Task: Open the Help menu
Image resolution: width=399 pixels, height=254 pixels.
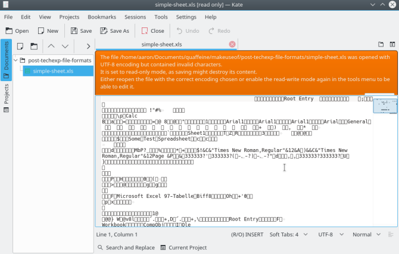Action: 210,17
